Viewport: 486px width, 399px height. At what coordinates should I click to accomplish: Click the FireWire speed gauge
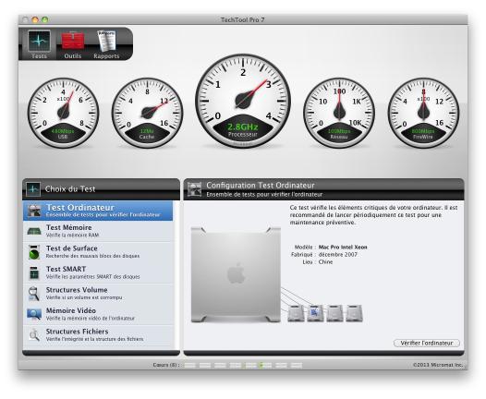pyautogui.click(x=423, y=113)
